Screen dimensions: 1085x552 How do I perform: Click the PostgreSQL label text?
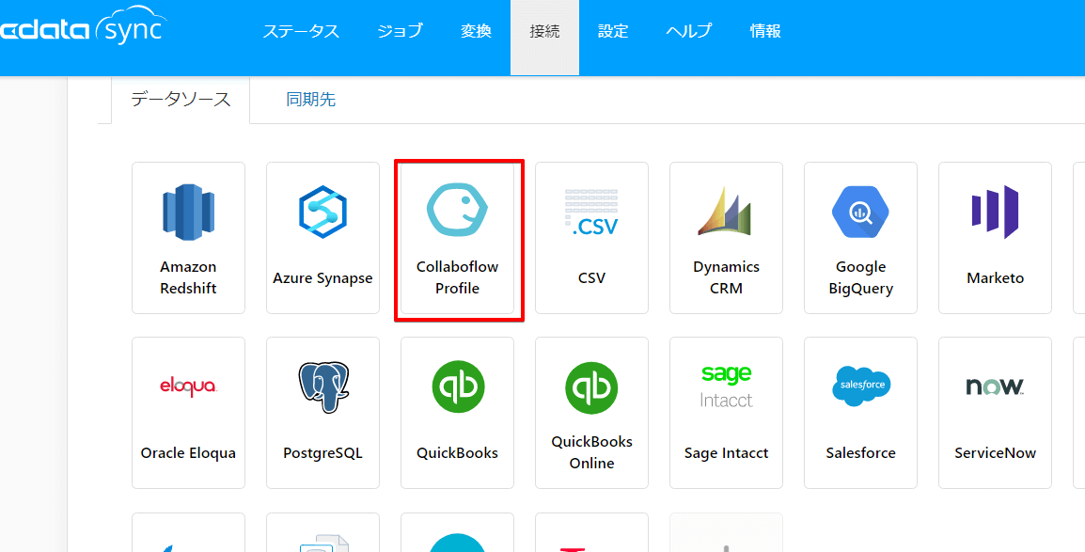(x=322, y=453)
